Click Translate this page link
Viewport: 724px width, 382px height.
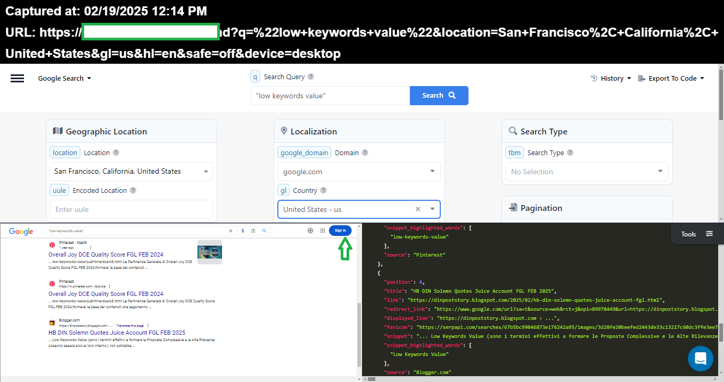(x=129, y=325)
